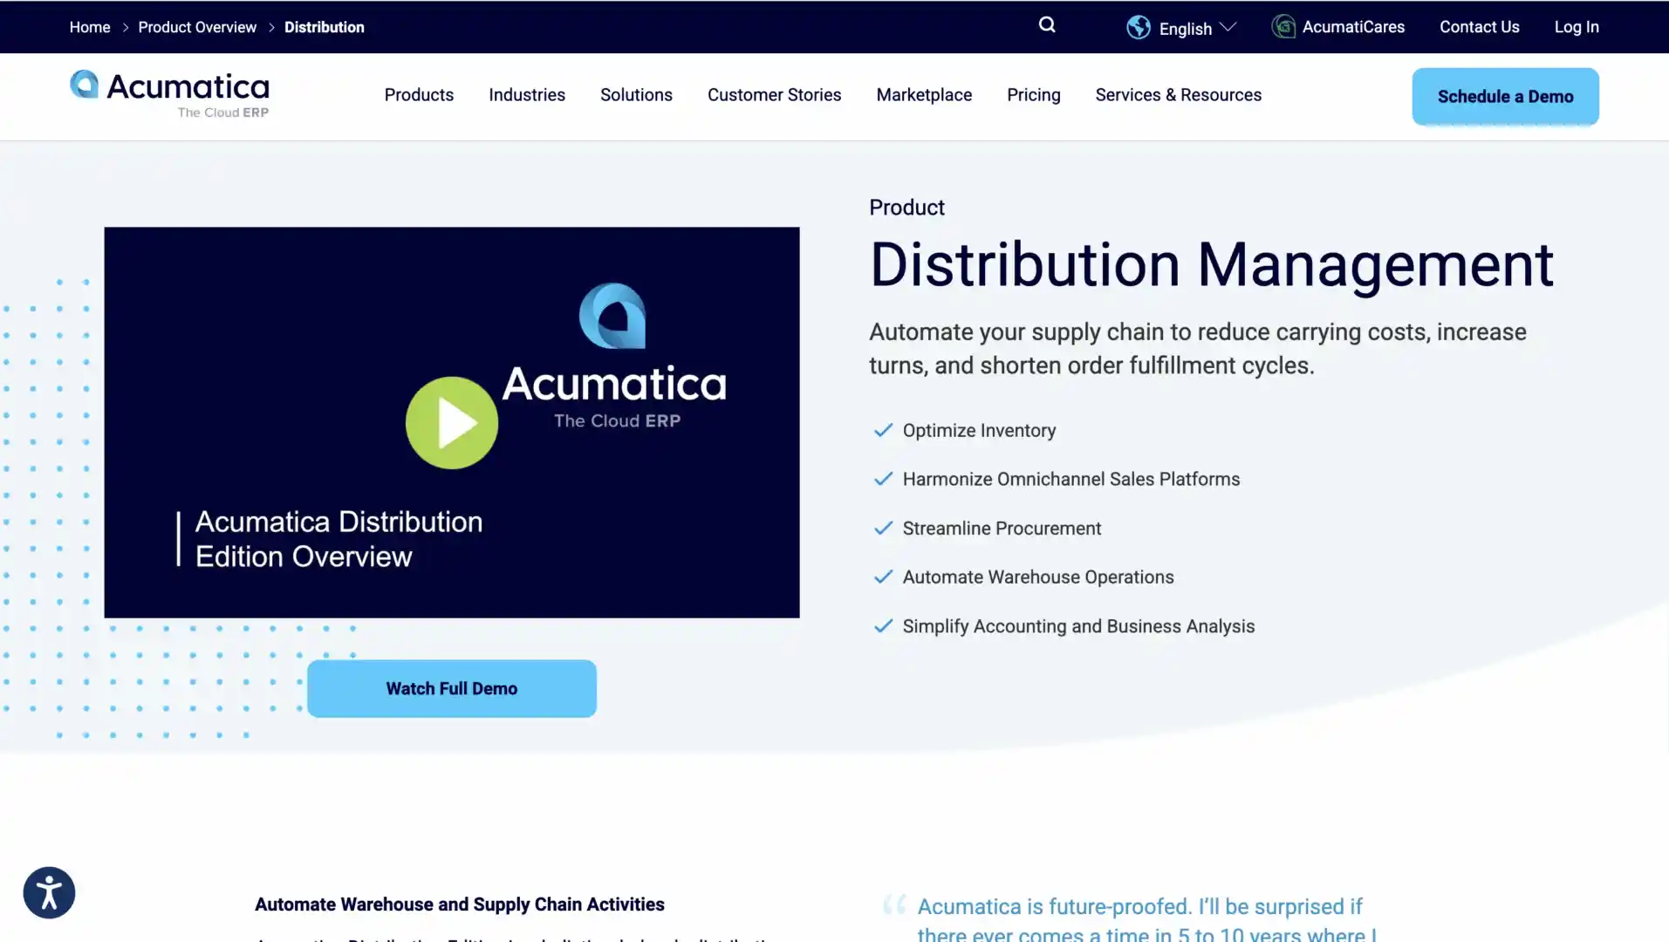
Task: Click the Schedule a Demo button
Action: coord(1505,97)
